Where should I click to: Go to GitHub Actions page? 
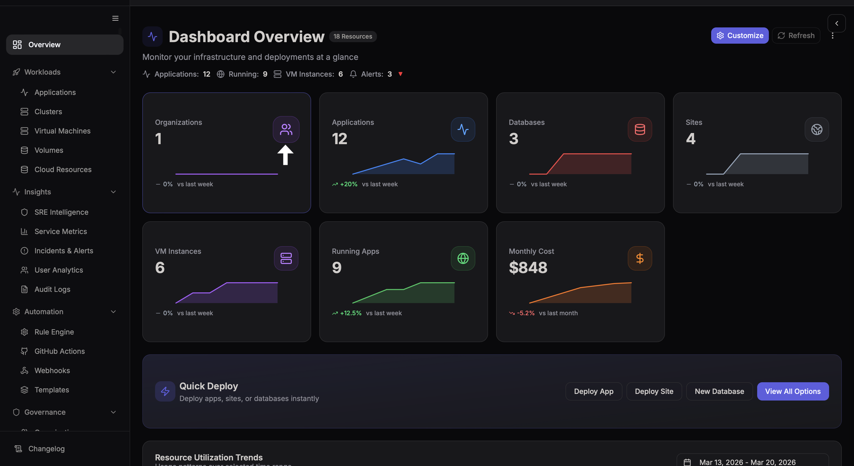tap(59, 351)
